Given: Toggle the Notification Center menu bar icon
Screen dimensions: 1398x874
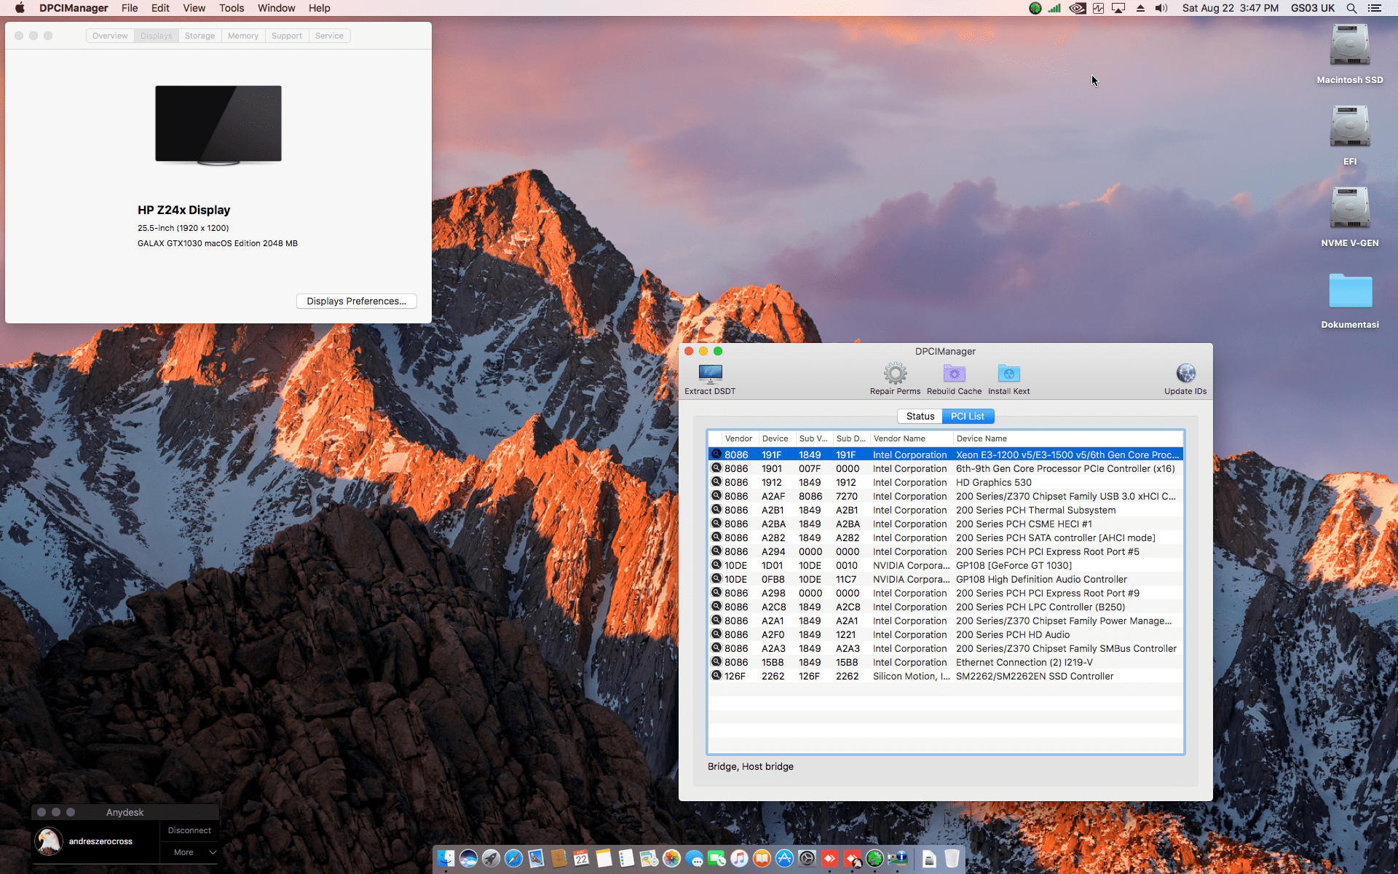Looking at the screenshot, I should (x=1374, y=8).
